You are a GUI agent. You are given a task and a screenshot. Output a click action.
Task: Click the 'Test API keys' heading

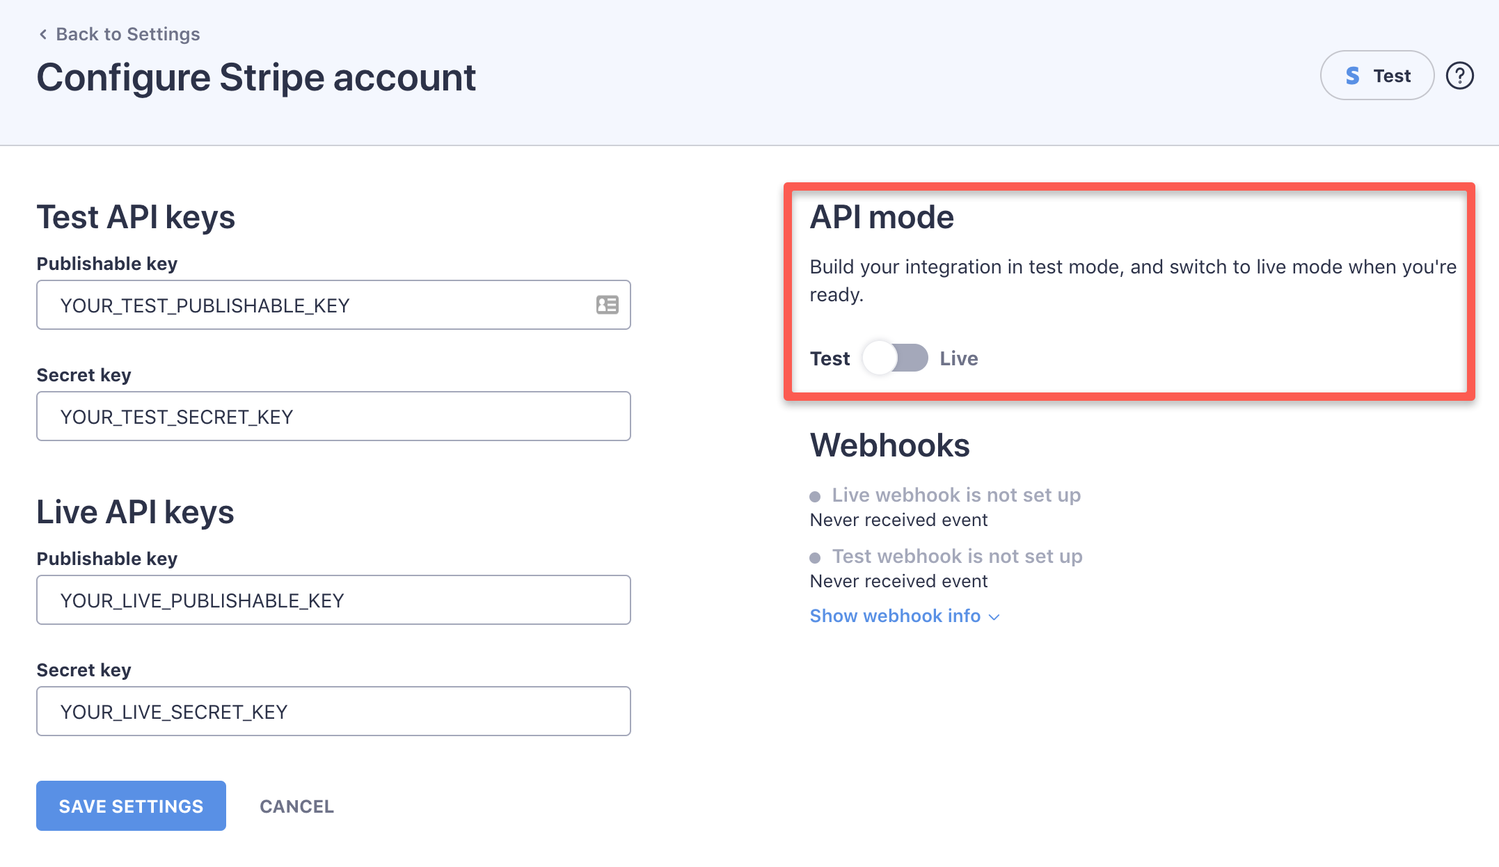136,216
